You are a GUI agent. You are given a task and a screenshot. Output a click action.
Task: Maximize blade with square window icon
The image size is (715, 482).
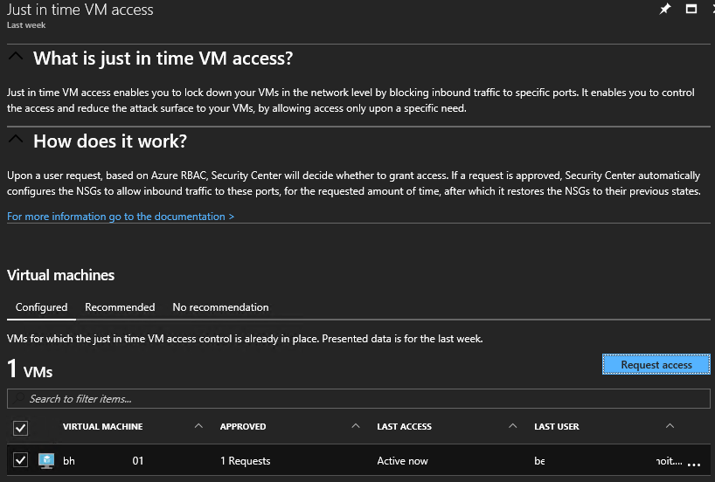[691, 10]
